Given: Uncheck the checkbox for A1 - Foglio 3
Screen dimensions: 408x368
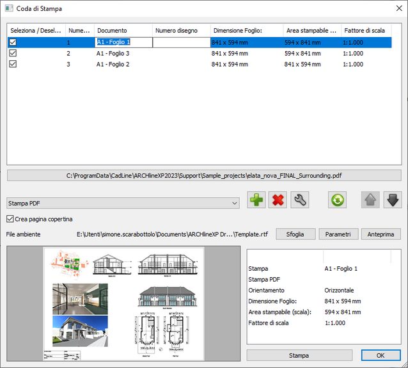Looking at the screenshot, I should (x=13, y=53).
